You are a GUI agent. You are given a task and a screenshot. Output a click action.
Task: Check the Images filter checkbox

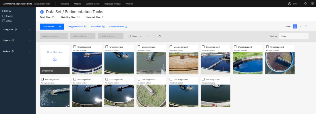[x=3, y=16]
